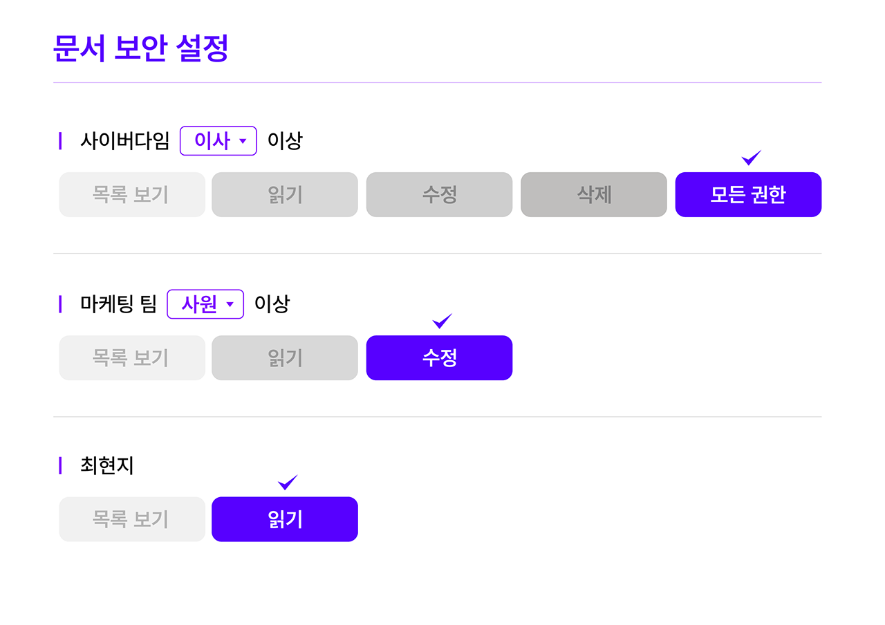
Task: Click the checkmark above the 마케팅 팀 수정 button
Action: pyautogui.click(x=442, y=321)
